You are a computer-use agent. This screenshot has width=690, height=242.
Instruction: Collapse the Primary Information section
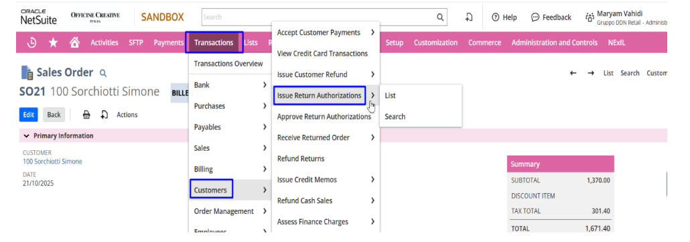(27, 136)
